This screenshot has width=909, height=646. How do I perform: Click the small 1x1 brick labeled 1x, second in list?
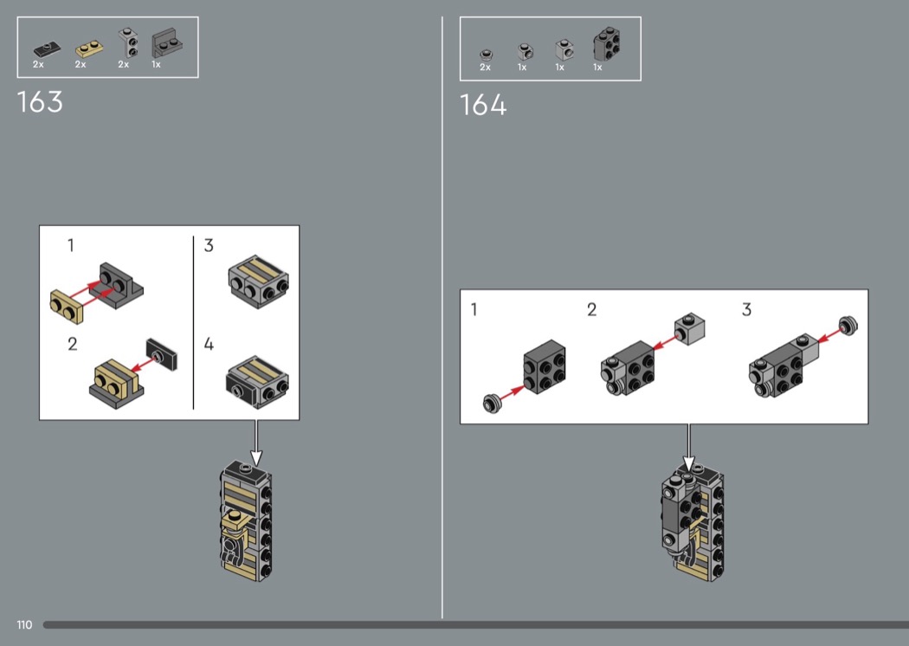[525, 52]
